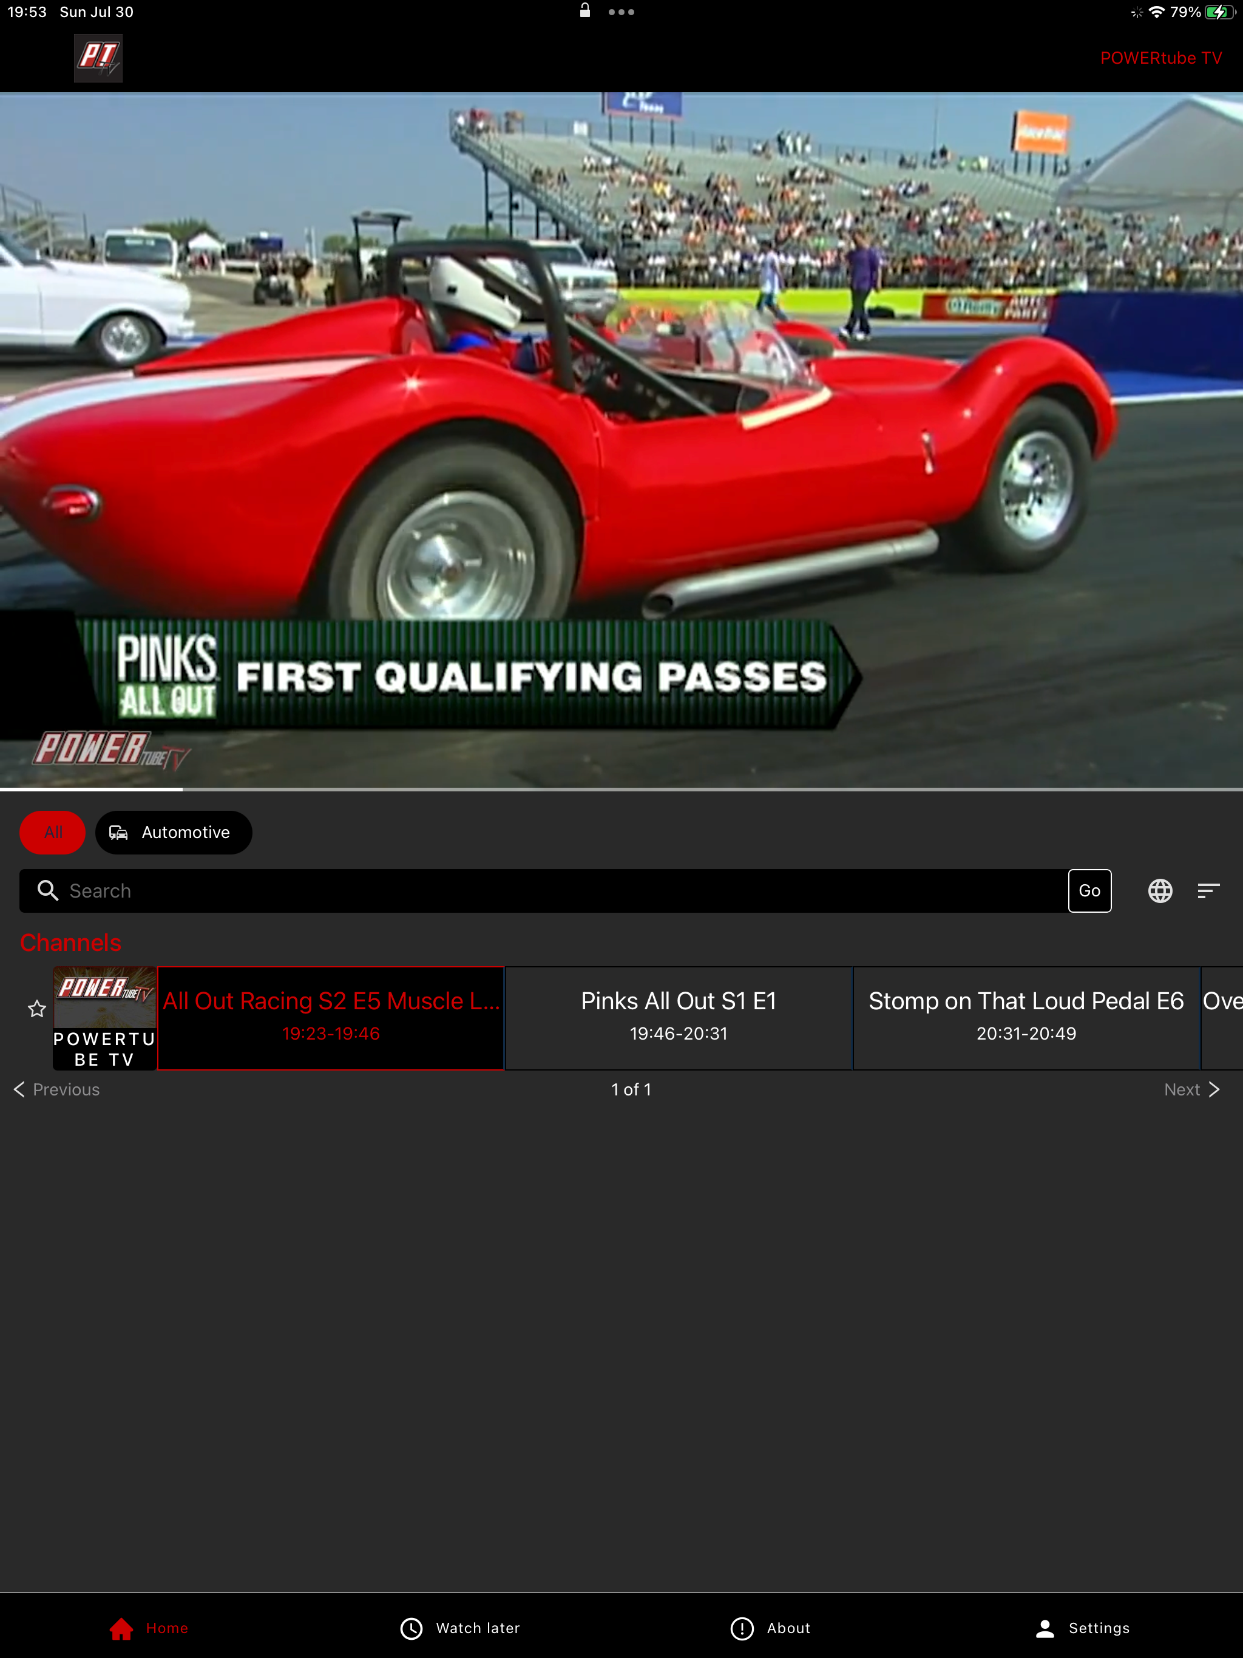Open the sort filter lines icon

1208,890
